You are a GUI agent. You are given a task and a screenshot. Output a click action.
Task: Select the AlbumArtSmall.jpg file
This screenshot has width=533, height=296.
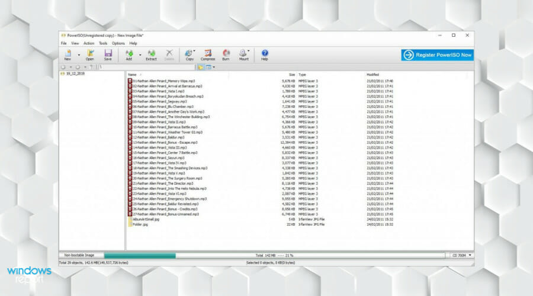click(146, 219)
